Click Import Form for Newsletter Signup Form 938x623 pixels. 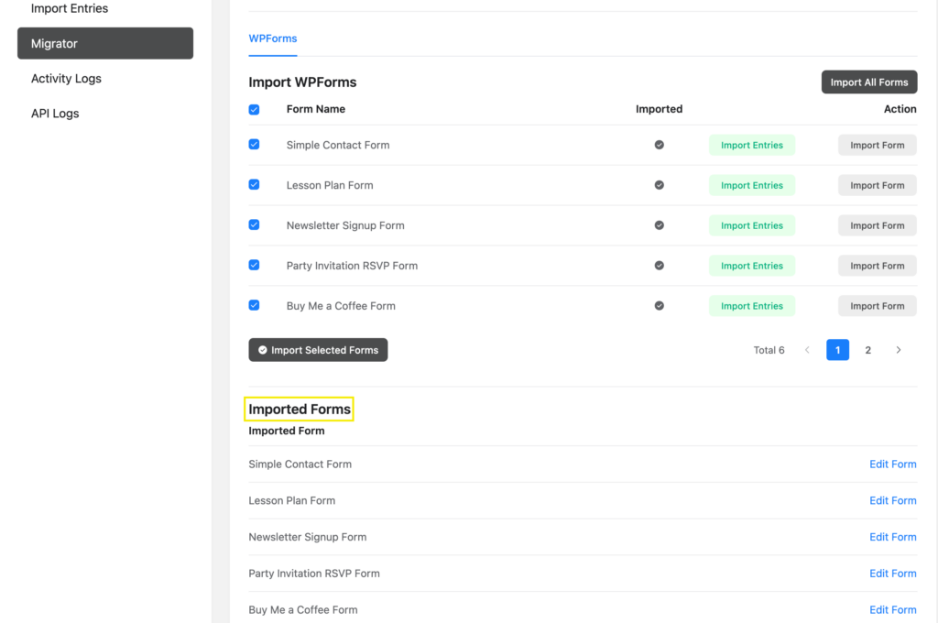coord(877,225)
